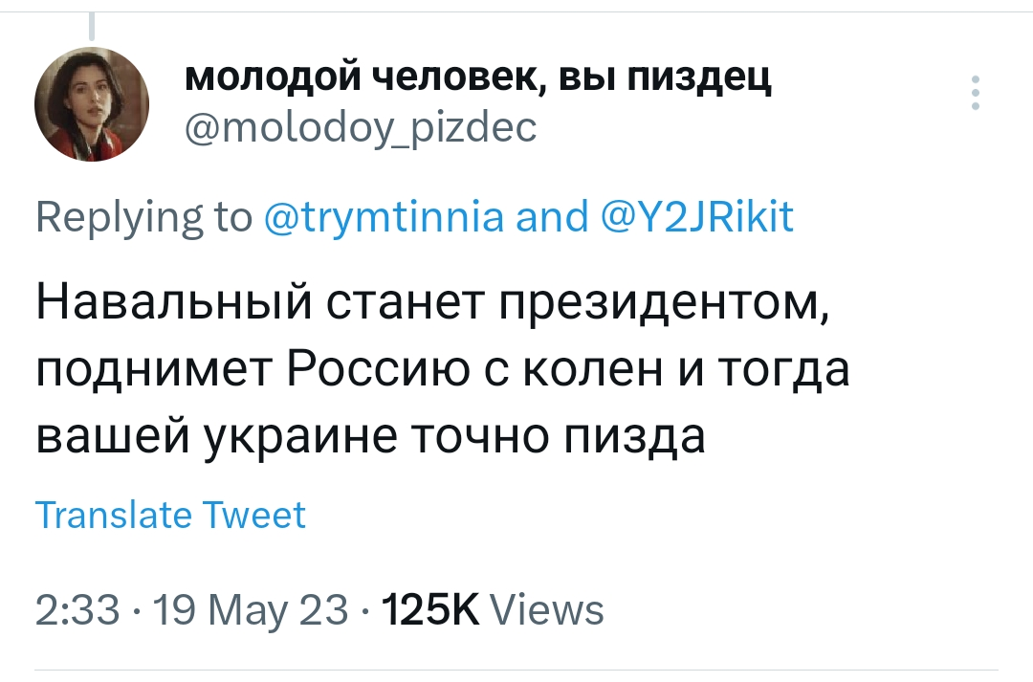
Task: Open the three-dot more options menu
Action: coord(975,93)
